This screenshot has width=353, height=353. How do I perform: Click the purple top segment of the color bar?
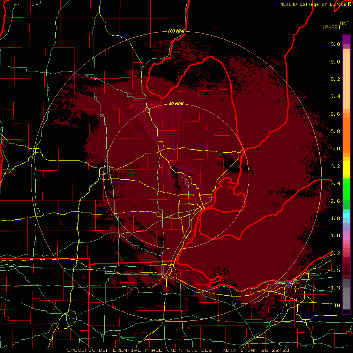point(346,39)
